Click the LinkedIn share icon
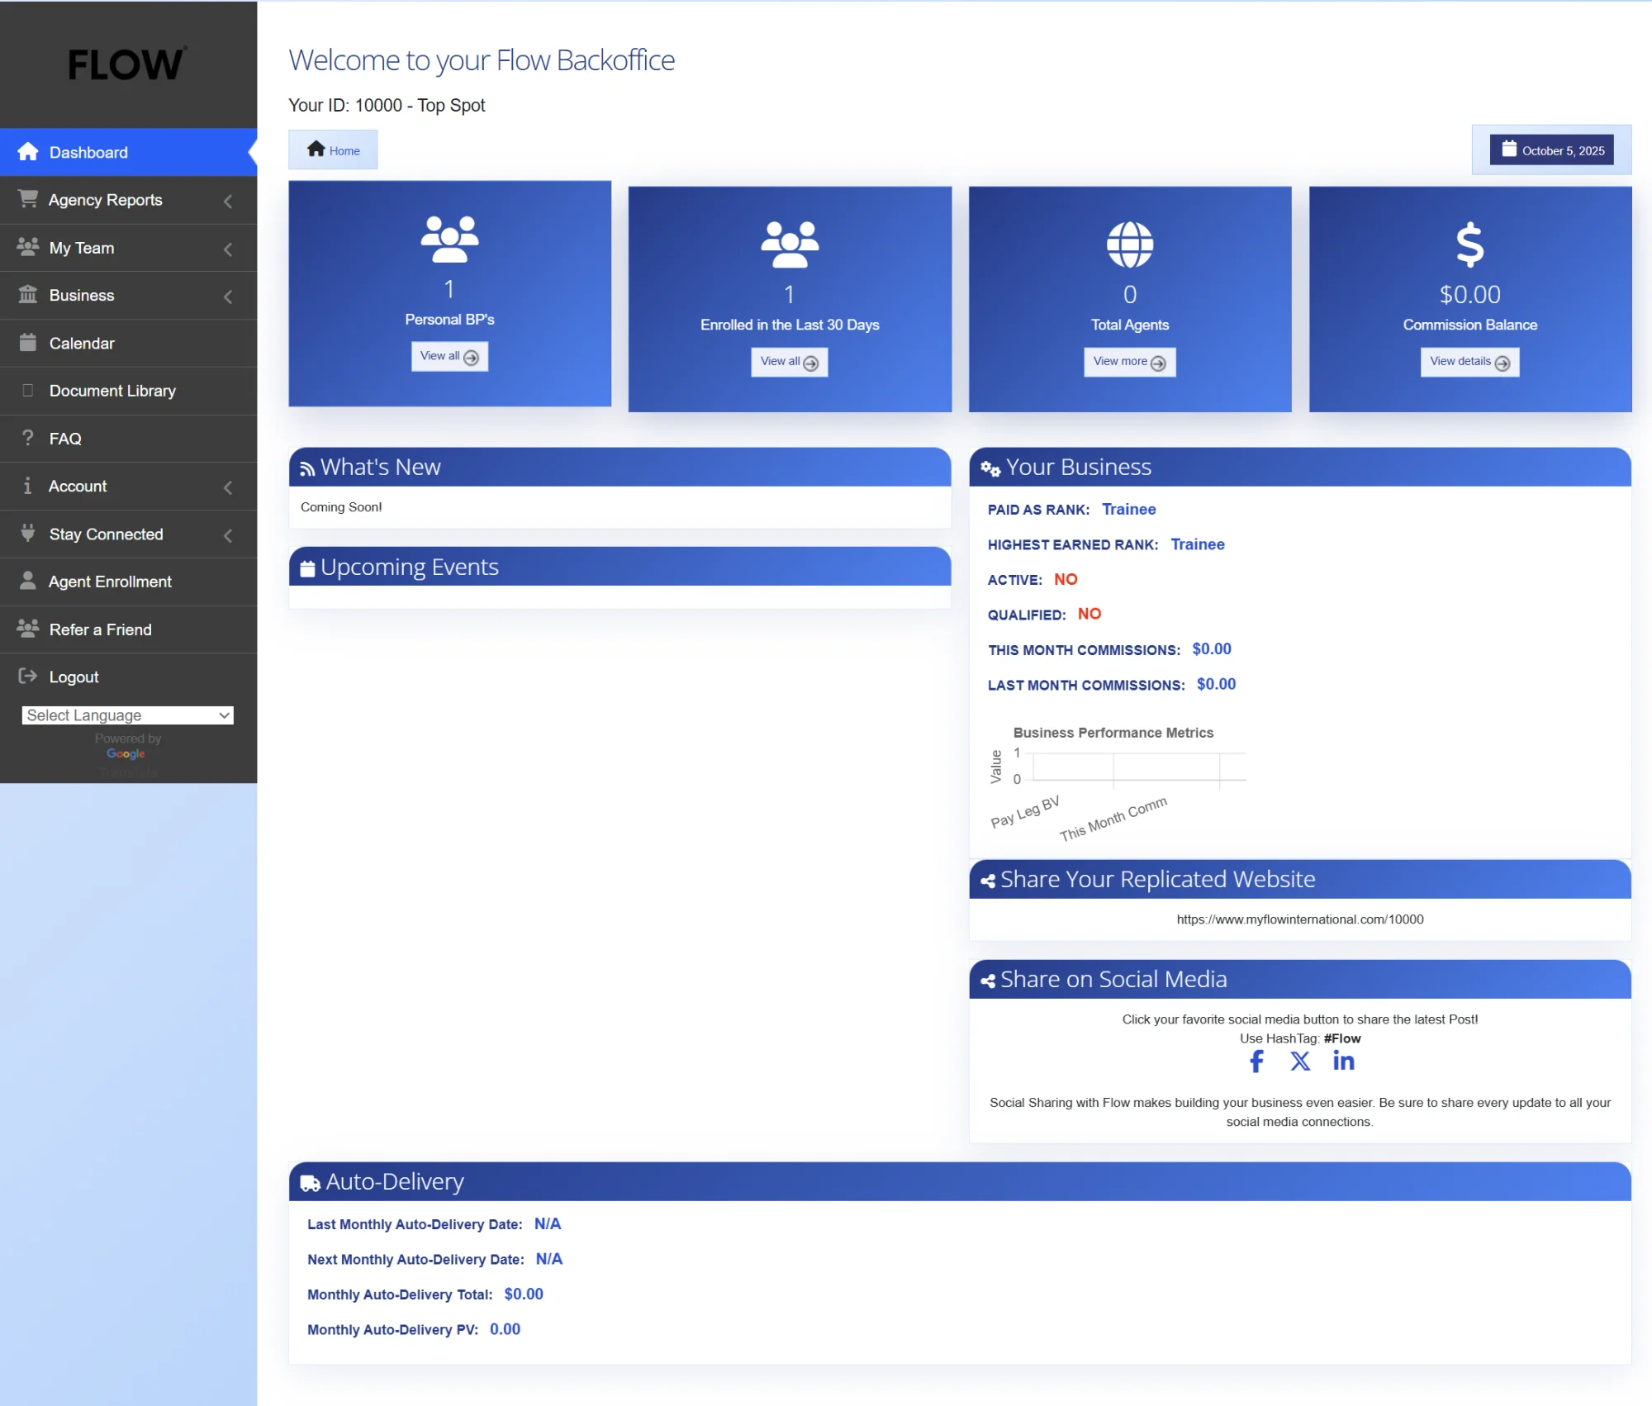This screenshot has width=1652, height=1406. pos(1343,1062)
